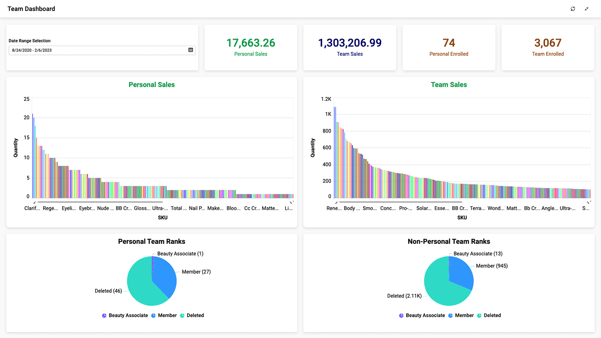Click "Conc..." SKU label in Team Sales chart
This screenshot has width=601, height=338.
pyautogui.click(x=388, y=208)
